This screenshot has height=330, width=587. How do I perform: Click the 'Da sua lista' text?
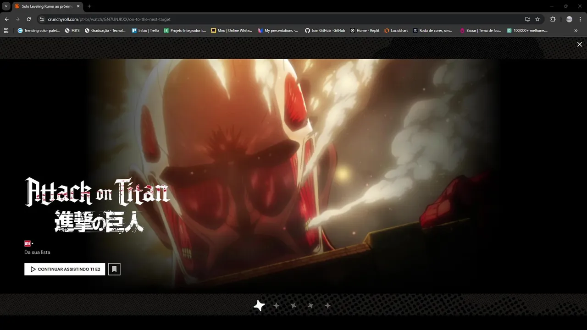tap(37, 252)
